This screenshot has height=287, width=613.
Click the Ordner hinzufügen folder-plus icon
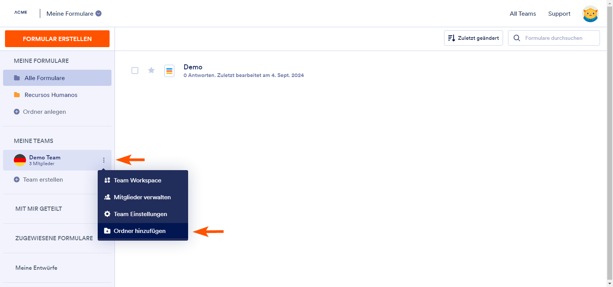[x=107, y=231]
